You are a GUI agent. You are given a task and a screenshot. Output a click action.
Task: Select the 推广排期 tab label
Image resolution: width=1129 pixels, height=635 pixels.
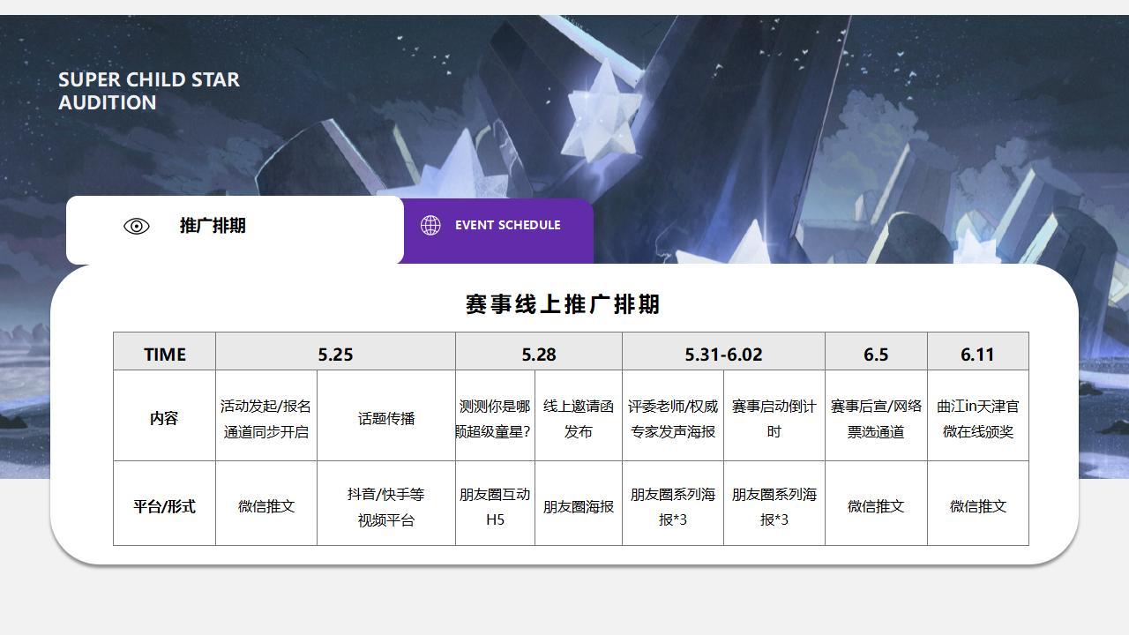213,226
